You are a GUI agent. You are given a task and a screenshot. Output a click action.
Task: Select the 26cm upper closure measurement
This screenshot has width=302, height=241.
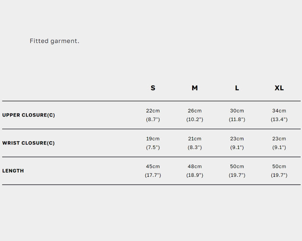[194, 111]
